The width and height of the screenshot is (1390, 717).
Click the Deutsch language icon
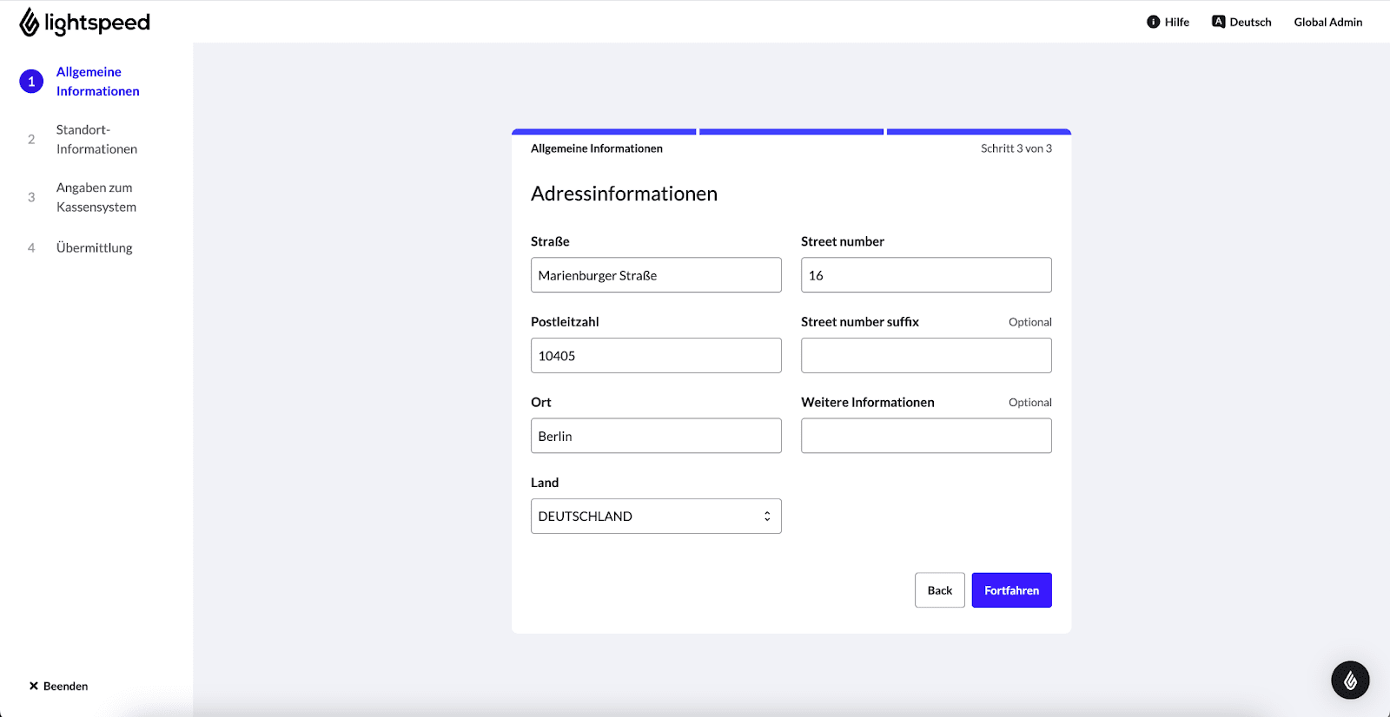coord(1218,22)
